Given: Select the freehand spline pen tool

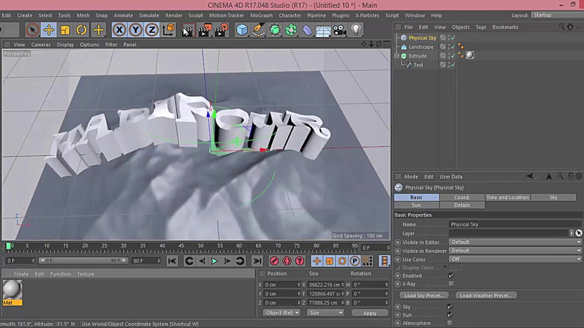Looking at the screenshot, I should pos(258,30).
